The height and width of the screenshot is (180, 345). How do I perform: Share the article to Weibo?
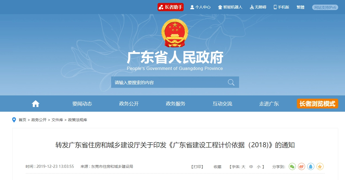coord(302,166)
